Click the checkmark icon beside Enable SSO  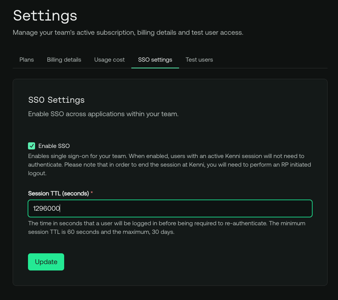point(32,146)
